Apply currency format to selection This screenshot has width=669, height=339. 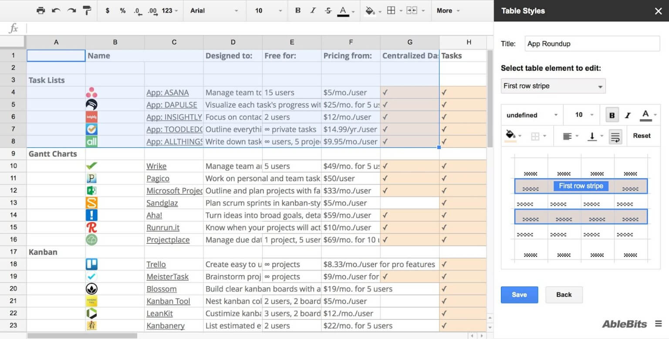(107, 10)
